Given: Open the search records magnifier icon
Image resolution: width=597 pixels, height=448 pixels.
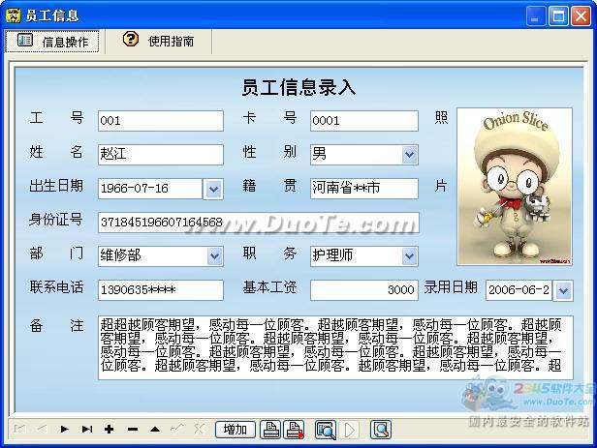Looking at the screenshot, I should coord(326,430).
